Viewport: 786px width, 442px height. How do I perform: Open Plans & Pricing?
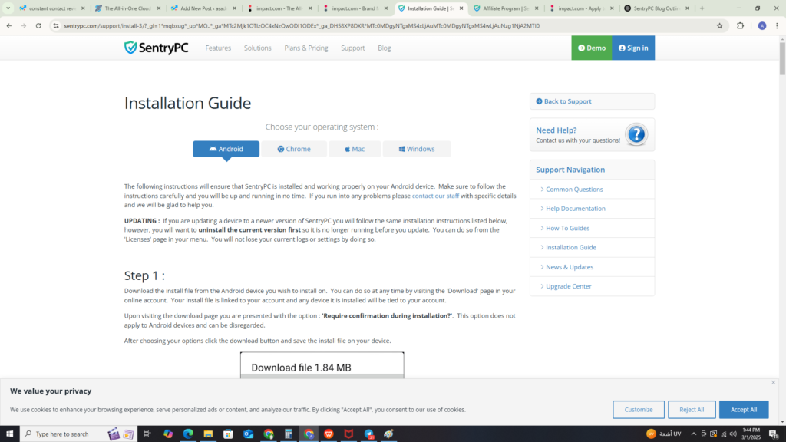[306, 48]
